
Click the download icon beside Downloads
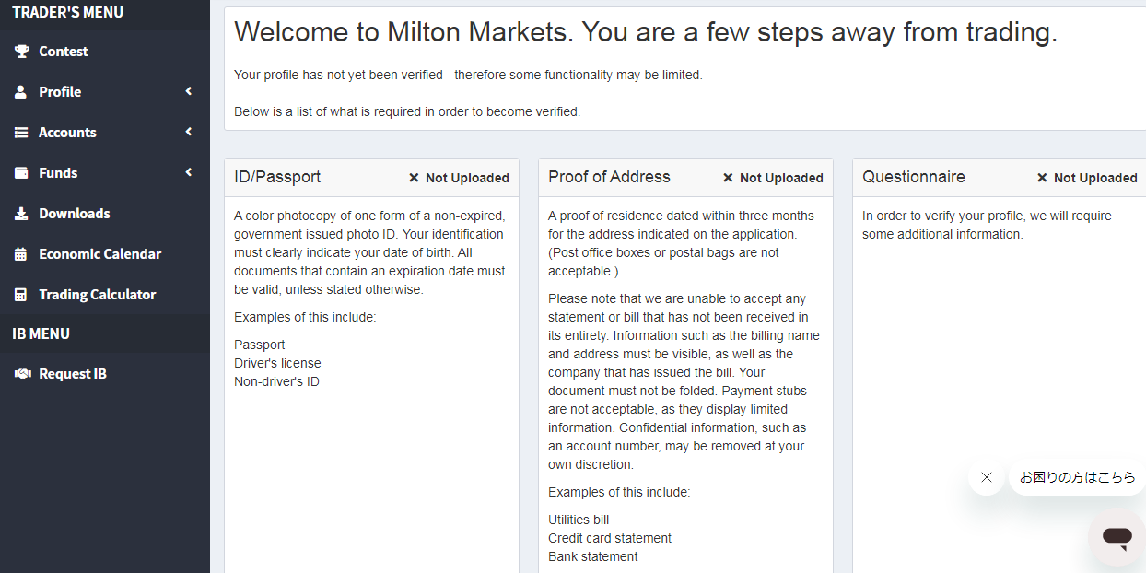(x=21, y=214)
